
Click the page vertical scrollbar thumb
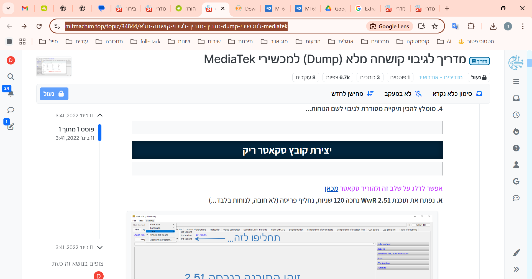pyautogui.click(x=530, y=63)
